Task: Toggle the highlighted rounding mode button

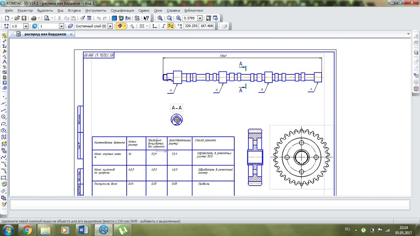Action: [171, 26]
